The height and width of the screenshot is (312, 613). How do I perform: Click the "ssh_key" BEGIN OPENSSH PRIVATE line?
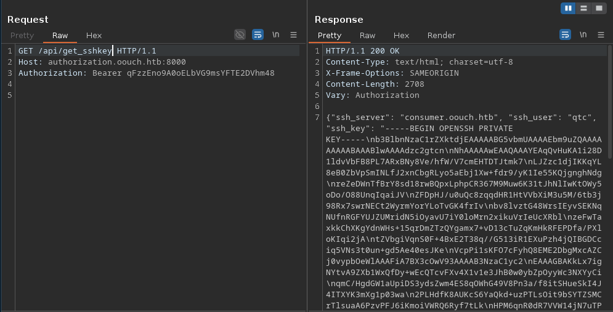419,129
